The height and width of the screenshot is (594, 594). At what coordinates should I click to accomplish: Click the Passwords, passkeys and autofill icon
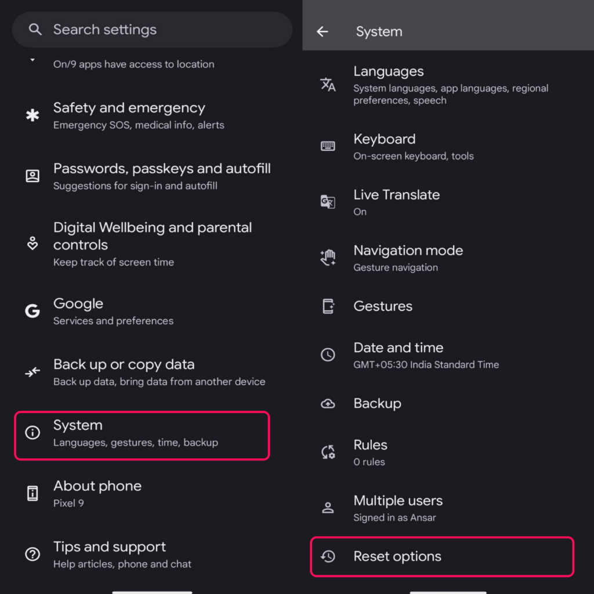(x=32, y=176)
